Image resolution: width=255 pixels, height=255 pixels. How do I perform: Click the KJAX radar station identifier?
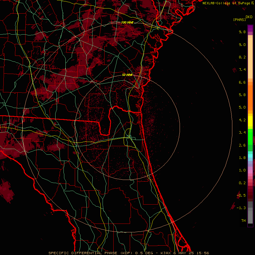[x=166, y=253]
